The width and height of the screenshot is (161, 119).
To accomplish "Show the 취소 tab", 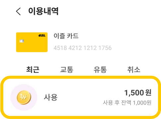I will (134, 69).
